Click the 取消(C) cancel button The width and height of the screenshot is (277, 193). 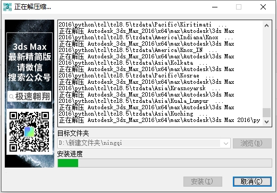point(252,181)
